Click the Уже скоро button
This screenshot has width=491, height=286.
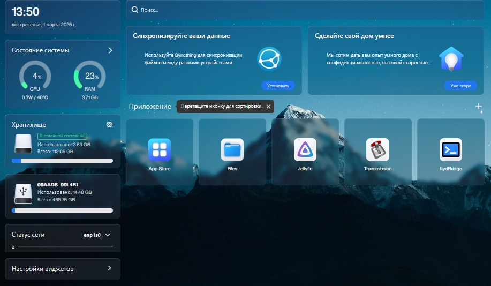(x=460, y=86)
